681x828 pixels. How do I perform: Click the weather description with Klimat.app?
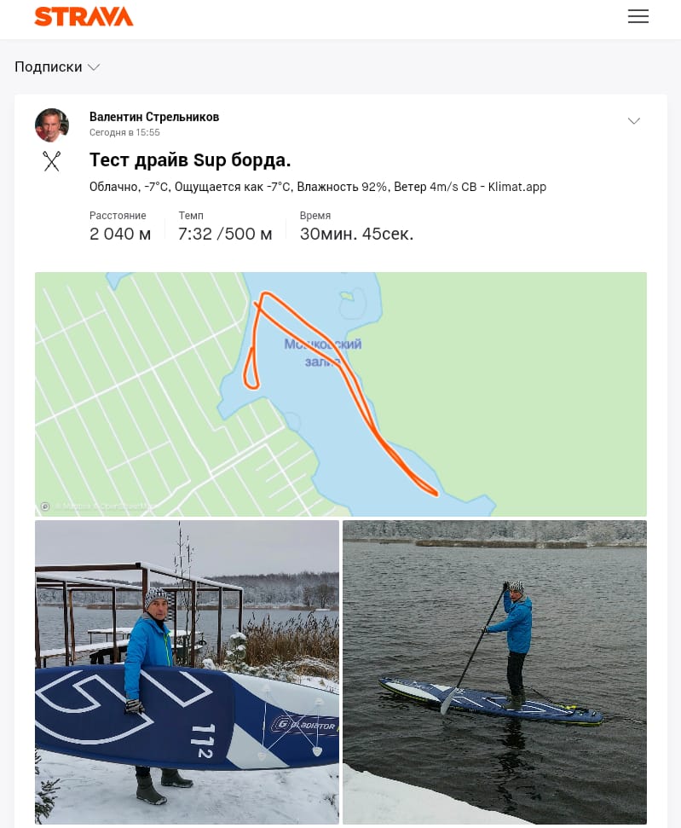[x=318, y=187]
